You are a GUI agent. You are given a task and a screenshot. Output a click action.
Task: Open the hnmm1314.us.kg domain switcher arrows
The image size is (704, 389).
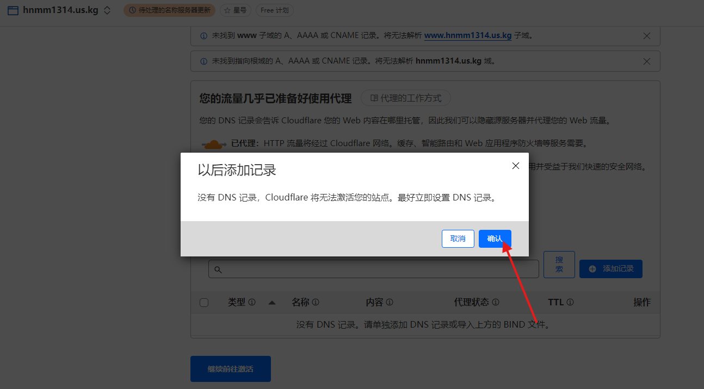pos(107,10)
